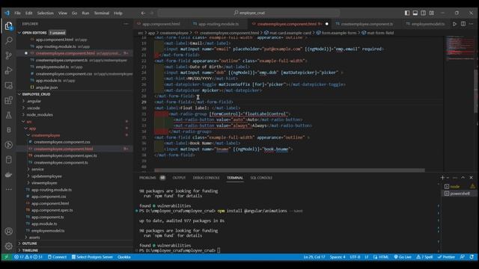Open Explorer panel More Actions ellipsis
The height and width of the screenshot is (269, 479).
tap(126, 24)
